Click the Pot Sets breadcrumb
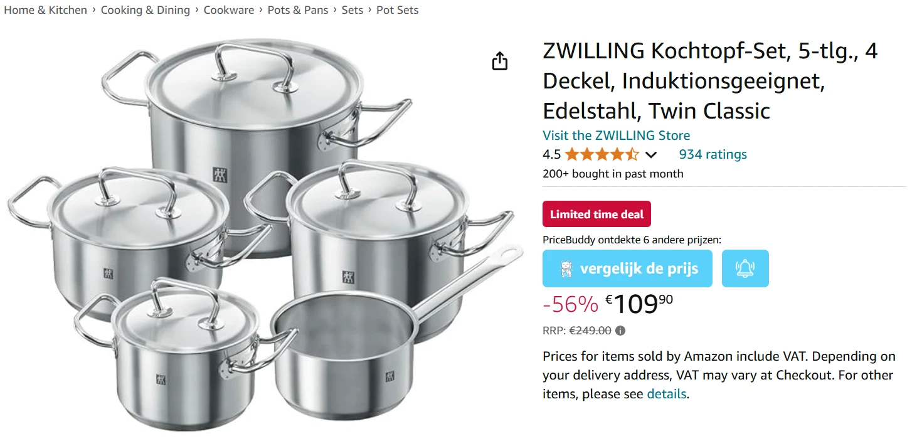Screen dimensions: 917x446 click(397, 10)
